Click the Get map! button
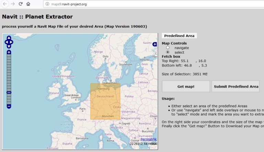 [x=186, y=86]
